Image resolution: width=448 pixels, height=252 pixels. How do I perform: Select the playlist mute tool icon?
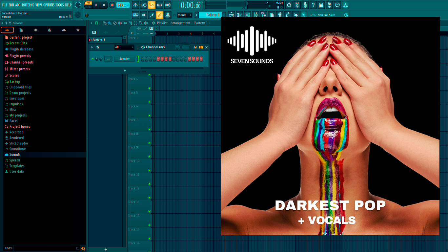(x=120, y=23)
